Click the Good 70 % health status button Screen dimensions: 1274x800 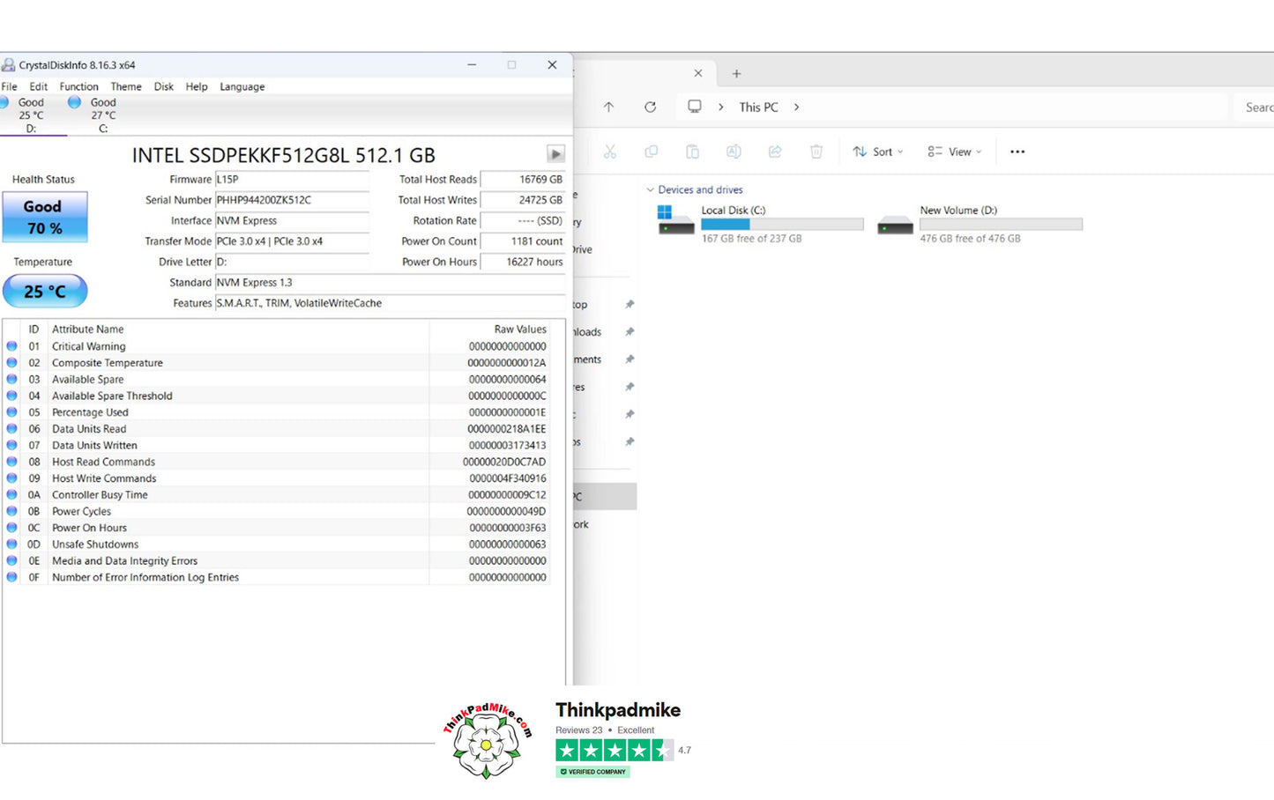44,217
